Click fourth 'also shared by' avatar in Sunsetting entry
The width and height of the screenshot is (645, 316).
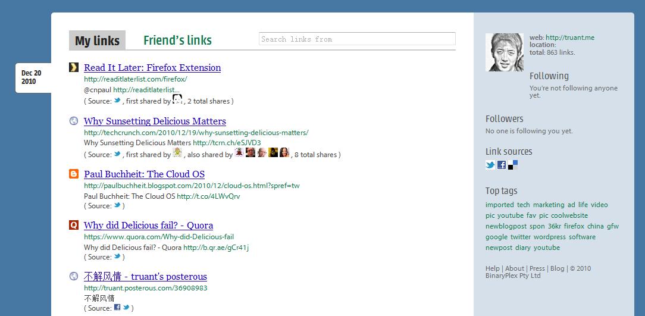tap(273, 152)
